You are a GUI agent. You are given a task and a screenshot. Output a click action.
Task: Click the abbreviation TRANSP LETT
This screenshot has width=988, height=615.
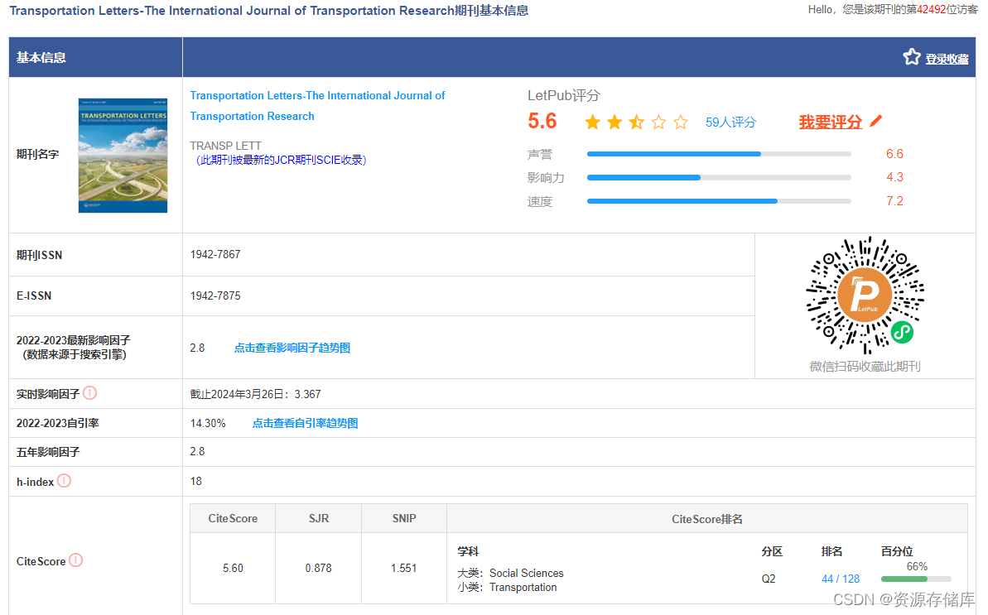click(225, 146)
